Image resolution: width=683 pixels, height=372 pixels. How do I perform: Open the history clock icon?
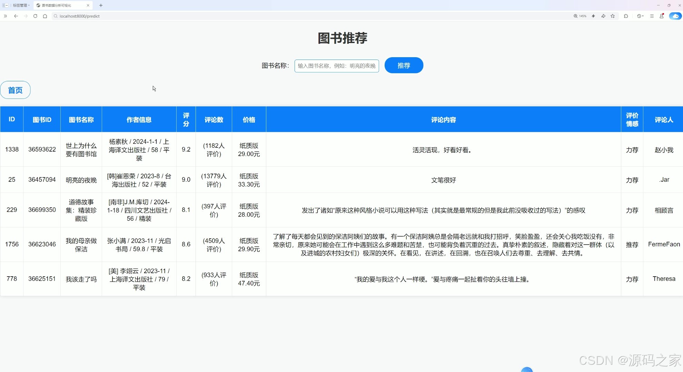point(639,16)
